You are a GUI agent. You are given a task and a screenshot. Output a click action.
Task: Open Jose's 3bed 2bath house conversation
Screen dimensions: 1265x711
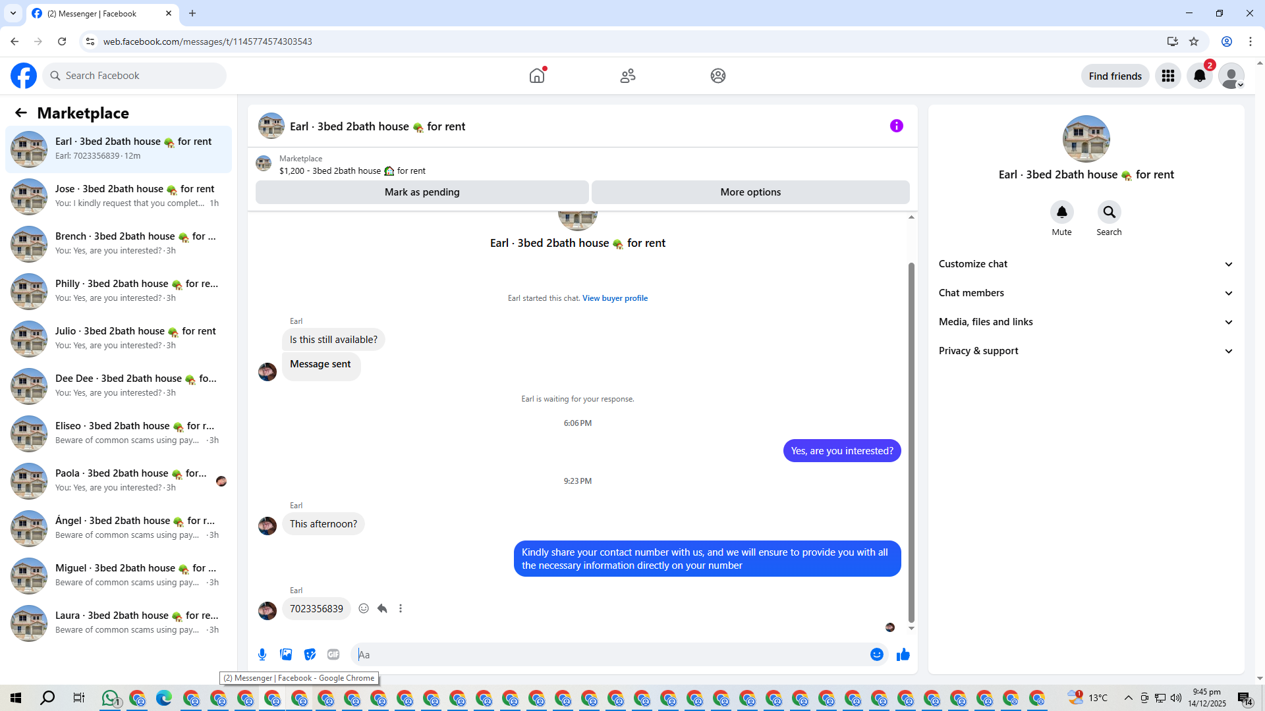point(119,196)
